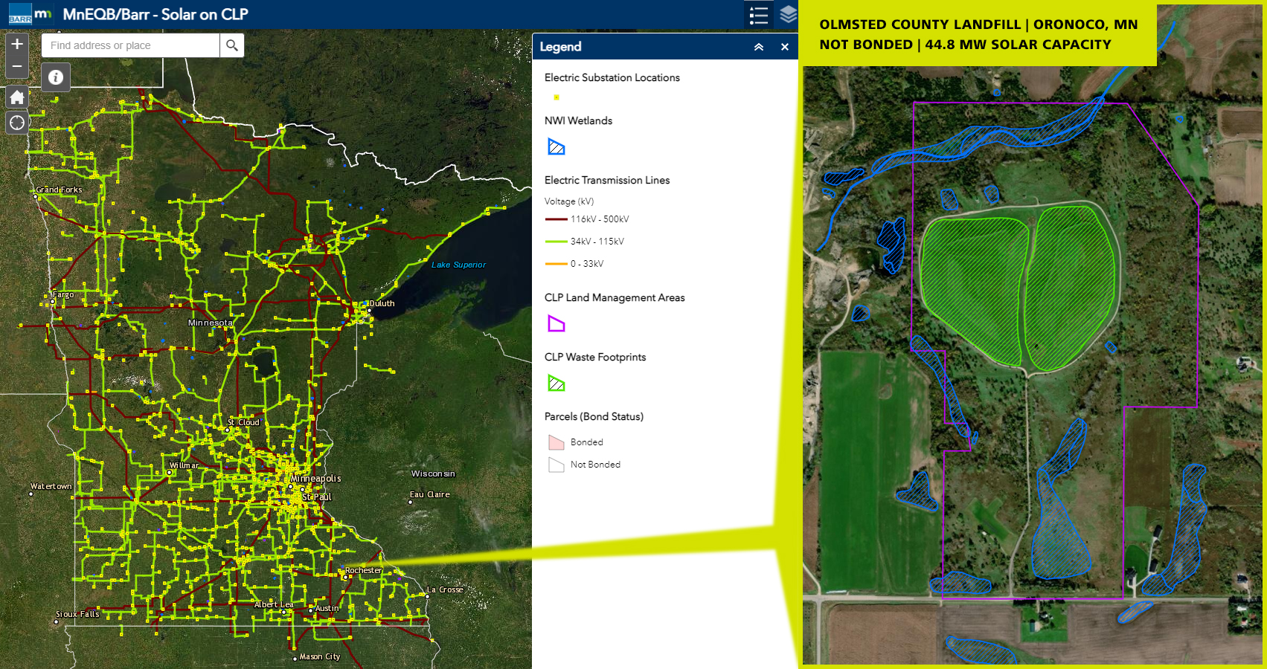Click the zoom in plus button

17,45
